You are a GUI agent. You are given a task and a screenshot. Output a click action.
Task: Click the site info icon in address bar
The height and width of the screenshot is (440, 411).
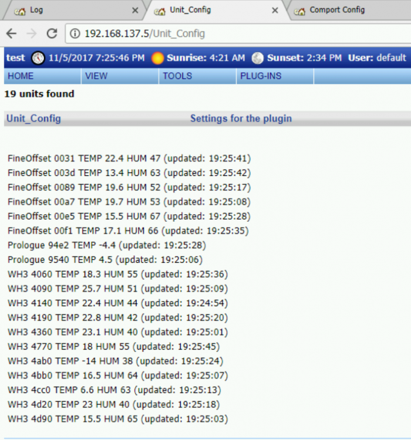click(75, 33)
